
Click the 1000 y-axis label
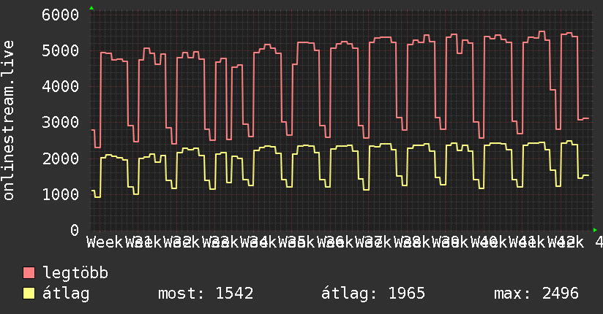tap(60, 194)
